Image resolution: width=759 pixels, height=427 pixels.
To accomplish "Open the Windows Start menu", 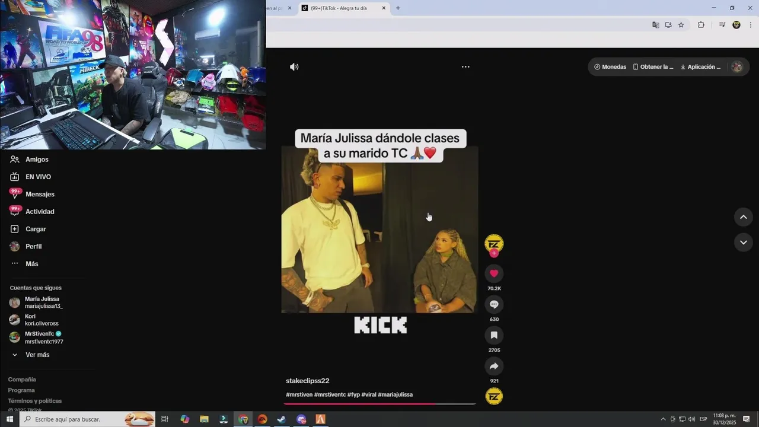I will click(9, 419).
